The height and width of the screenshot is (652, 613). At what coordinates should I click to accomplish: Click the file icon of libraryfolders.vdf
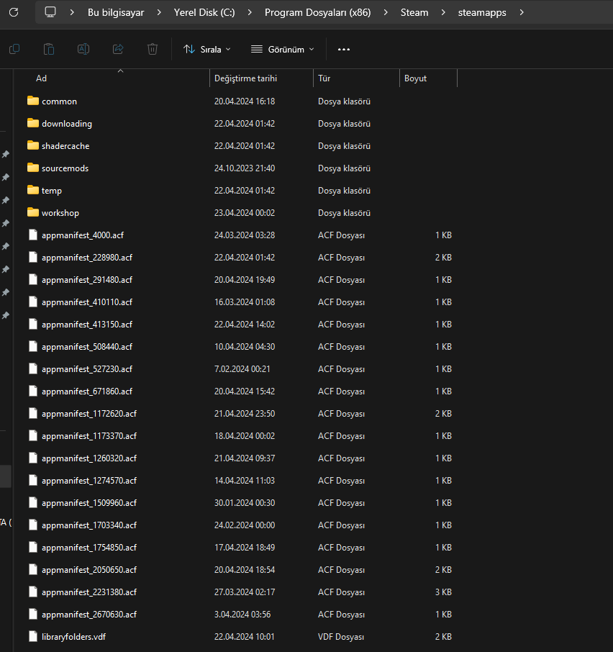33,636
